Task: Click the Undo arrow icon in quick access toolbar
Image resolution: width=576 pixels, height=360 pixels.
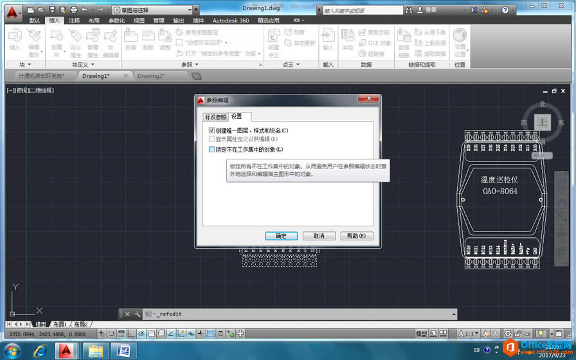Action: (84, 10)
